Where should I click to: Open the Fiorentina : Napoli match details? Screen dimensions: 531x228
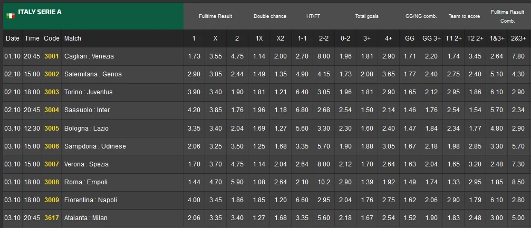coord(89,200)
